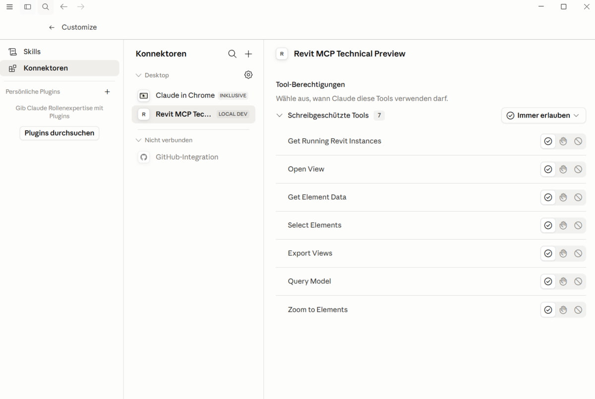
Task: Select Konnektoren in the sidebar
Action: click(59, 68)
